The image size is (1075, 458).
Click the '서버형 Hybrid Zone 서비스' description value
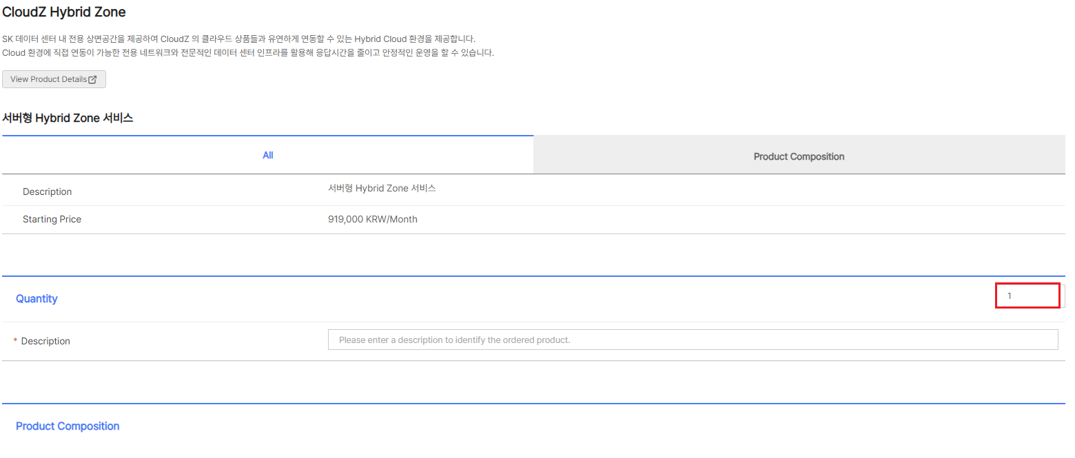click(x=382, y=188)
